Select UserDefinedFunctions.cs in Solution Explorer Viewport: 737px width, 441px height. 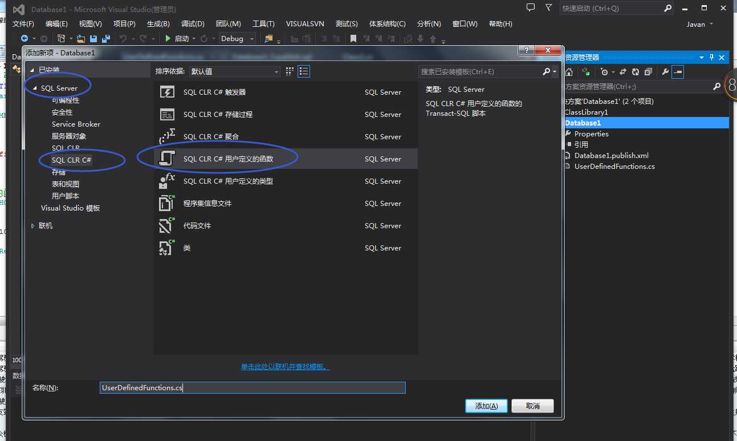(x=614, y=167)
